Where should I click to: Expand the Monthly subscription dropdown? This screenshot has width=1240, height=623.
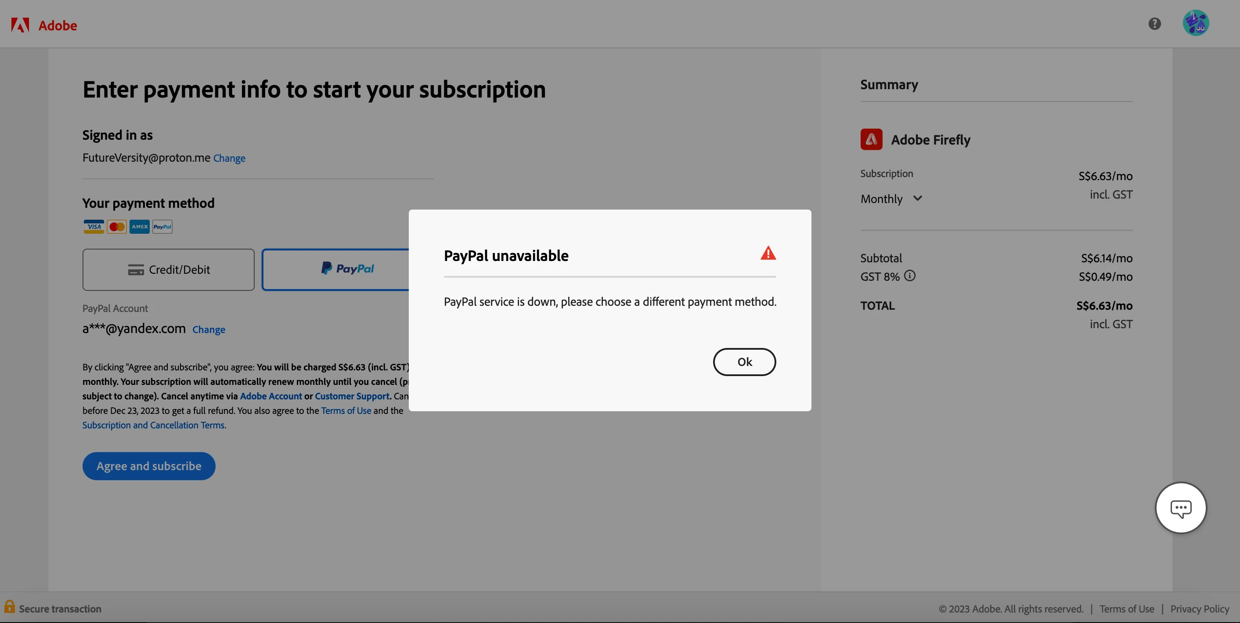click(890, 199)
